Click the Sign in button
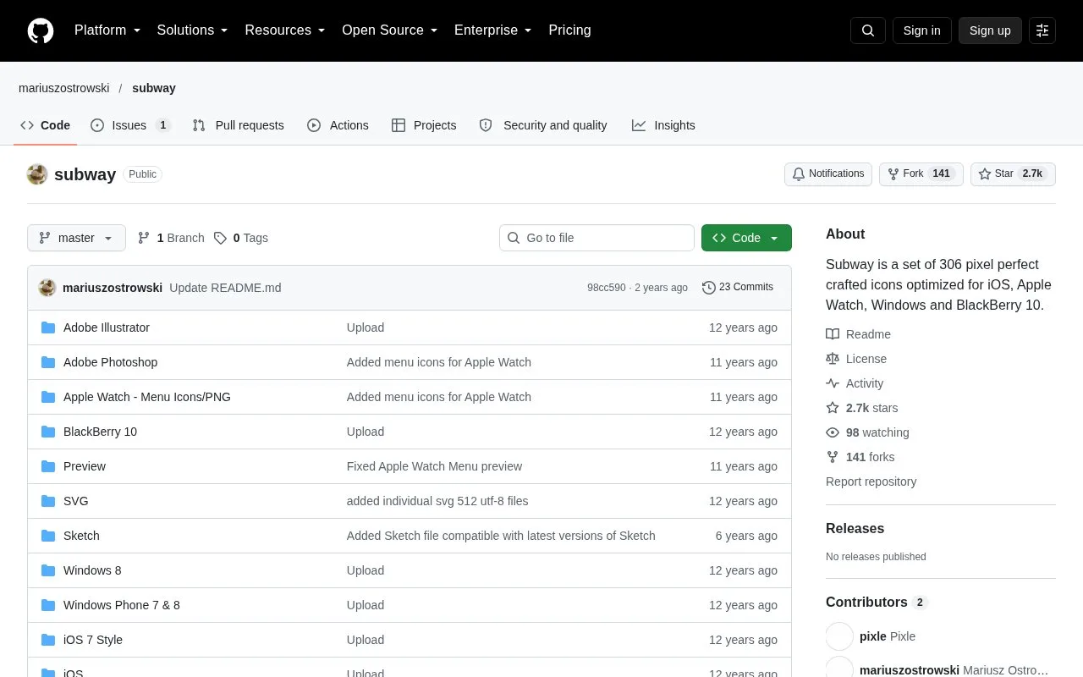 click(921, 30)
